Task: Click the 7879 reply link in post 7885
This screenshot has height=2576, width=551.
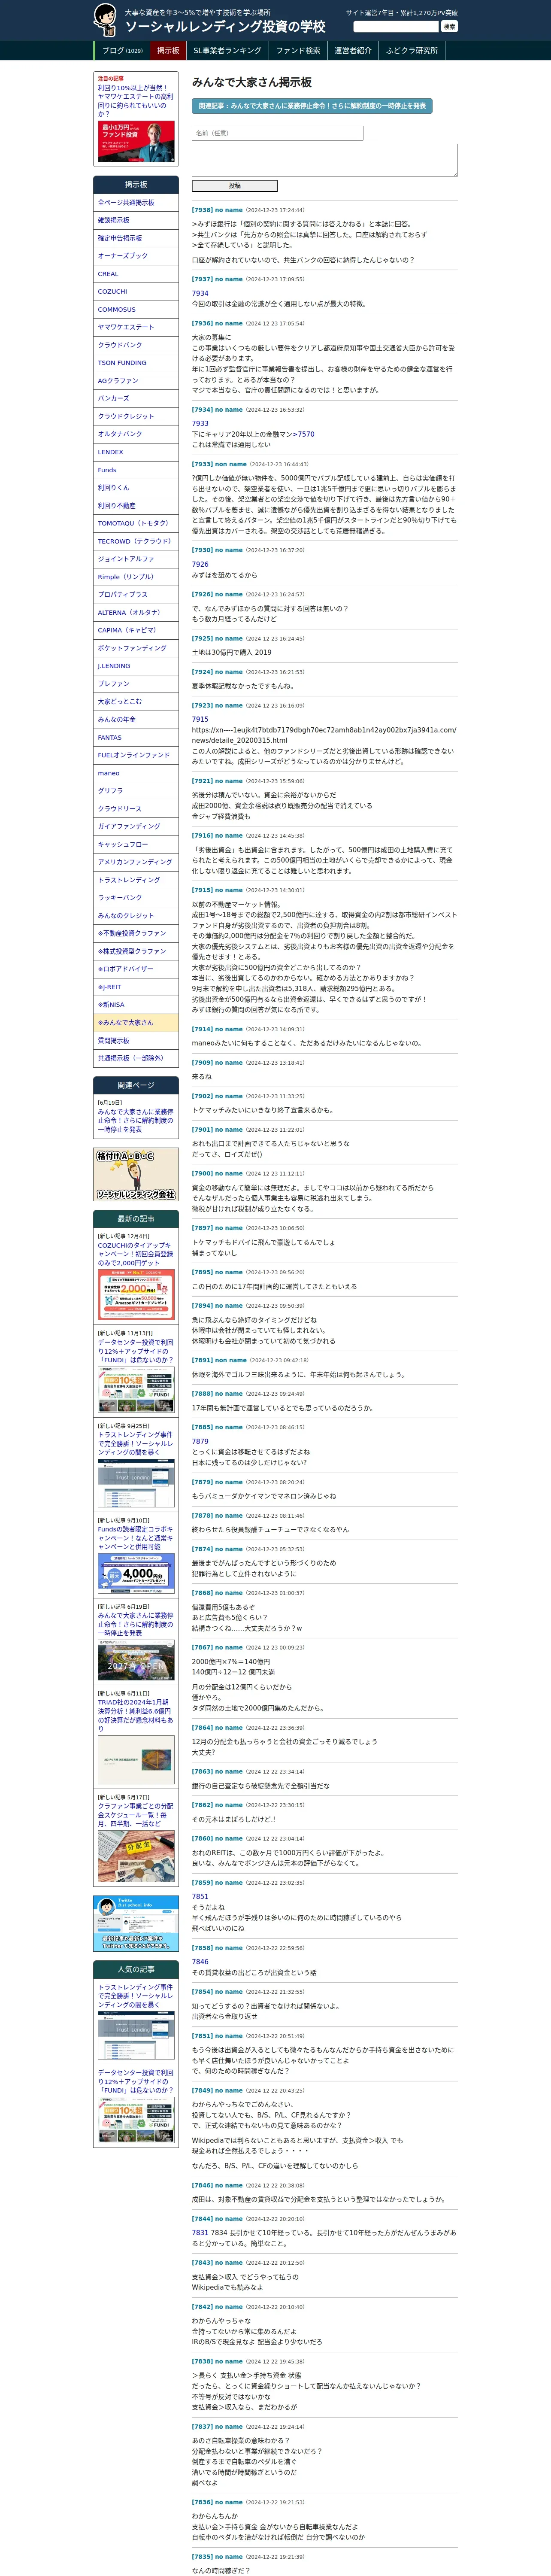Action: point(200,1442)
